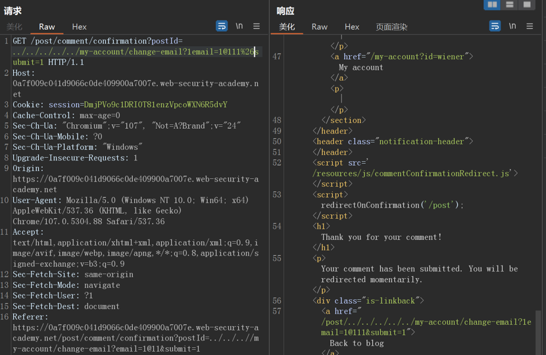The width and height of the screenshot is (546, 355).
Task: Click the commentConfirmationRedirect.js script path
Action: (412, 174)
